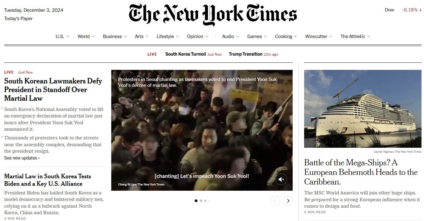
Task: Open South Korea Turmoil live link
Action: coord(185,54)
